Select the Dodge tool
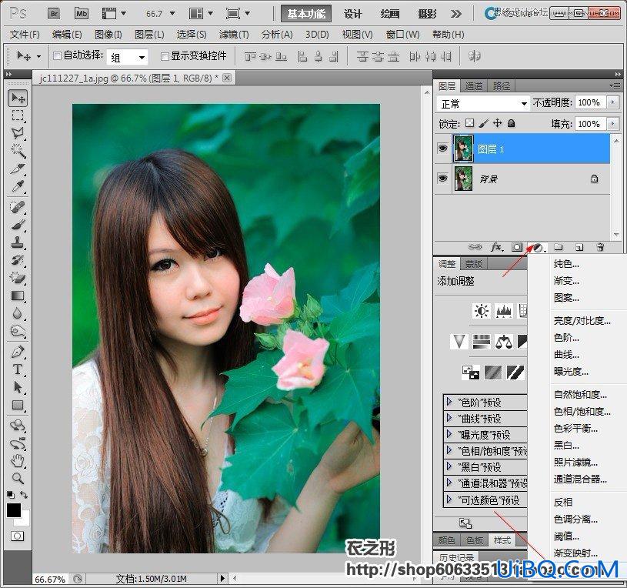Image resolution: width=627 pixels, height=588 pixels. (x=17, y=331)
